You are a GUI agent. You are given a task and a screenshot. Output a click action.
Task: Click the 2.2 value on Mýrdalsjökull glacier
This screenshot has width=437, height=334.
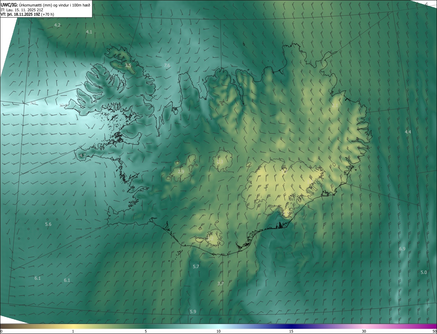click(x=210, y=238)
